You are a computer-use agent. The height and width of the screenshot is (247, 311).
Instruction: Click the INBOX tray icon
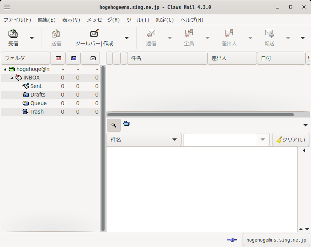pos(19,78)
